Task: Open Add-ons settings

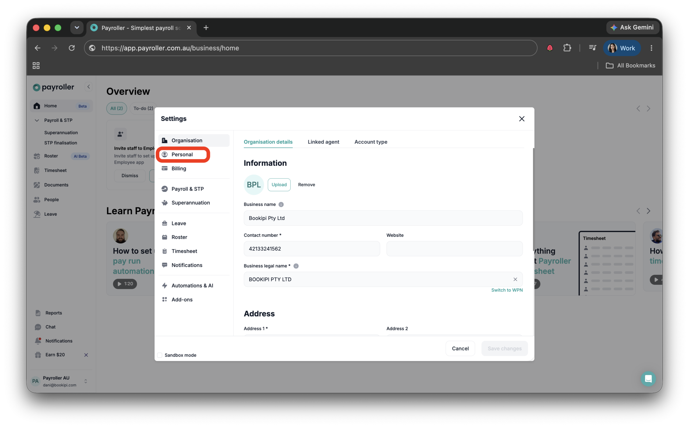Action: pos(194,300)
